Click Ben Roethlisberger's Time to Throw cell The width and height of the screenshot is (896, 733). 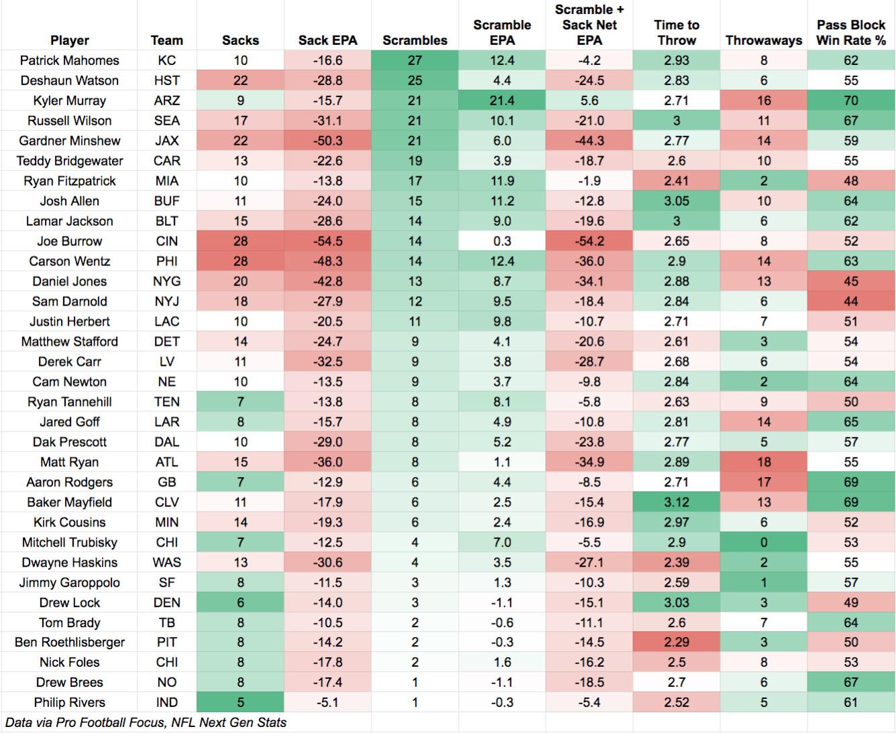[x=676, y=642]
